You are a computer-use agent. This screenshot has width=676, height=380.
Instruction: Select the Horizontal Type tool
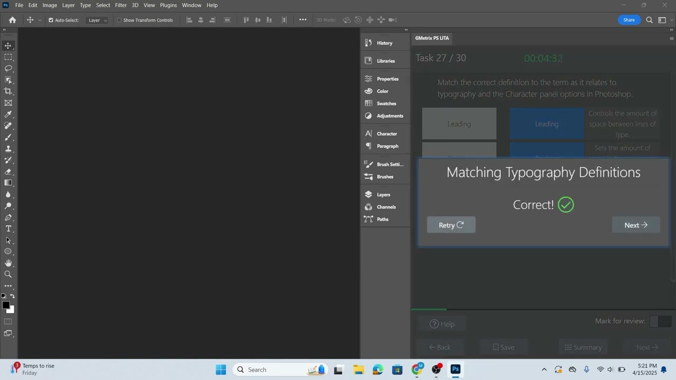8,229
